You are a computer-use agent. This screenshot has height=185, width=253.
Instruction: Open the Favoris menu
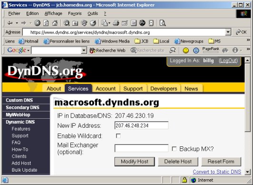75,13
